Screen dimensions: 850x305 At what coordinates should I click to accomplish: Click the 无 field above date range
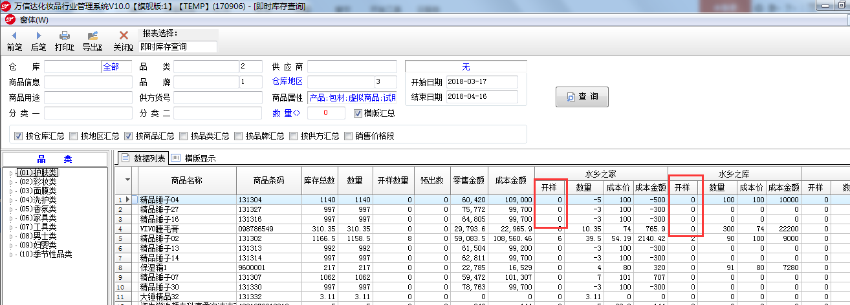[466, 67]
